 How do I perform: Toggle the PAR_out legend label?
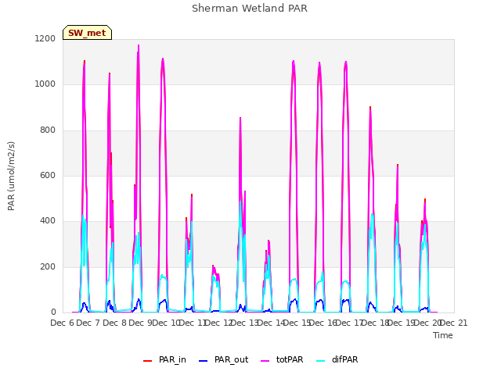tap(232, 359)
